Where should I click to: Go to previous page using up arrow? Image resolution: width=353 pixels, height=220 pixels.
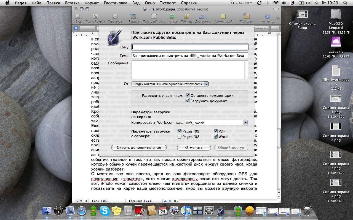(x=165, y=201)
